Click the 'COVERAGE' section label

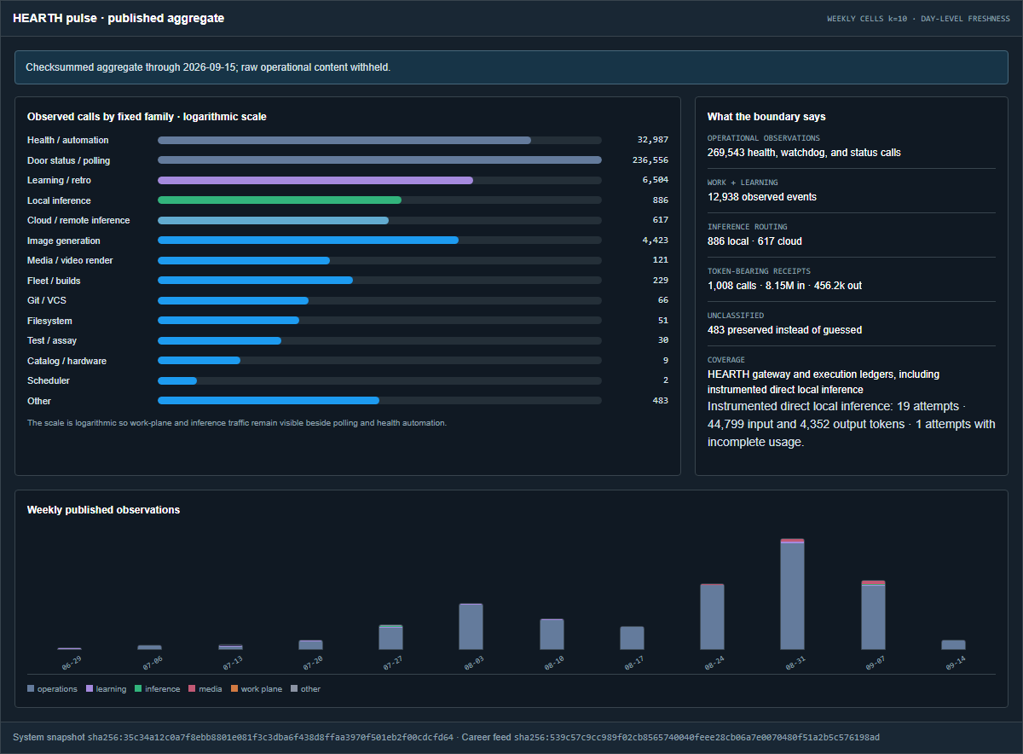pyautogui.click(x=726, y=360)
